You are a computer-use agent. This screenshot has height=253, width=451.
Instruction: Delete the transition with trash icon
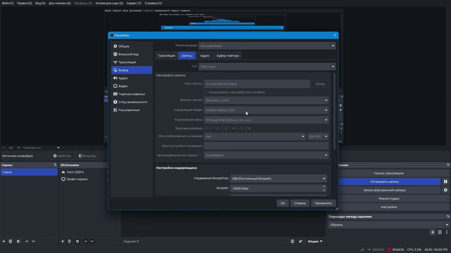pyautogui.click(x=440, y=232)
